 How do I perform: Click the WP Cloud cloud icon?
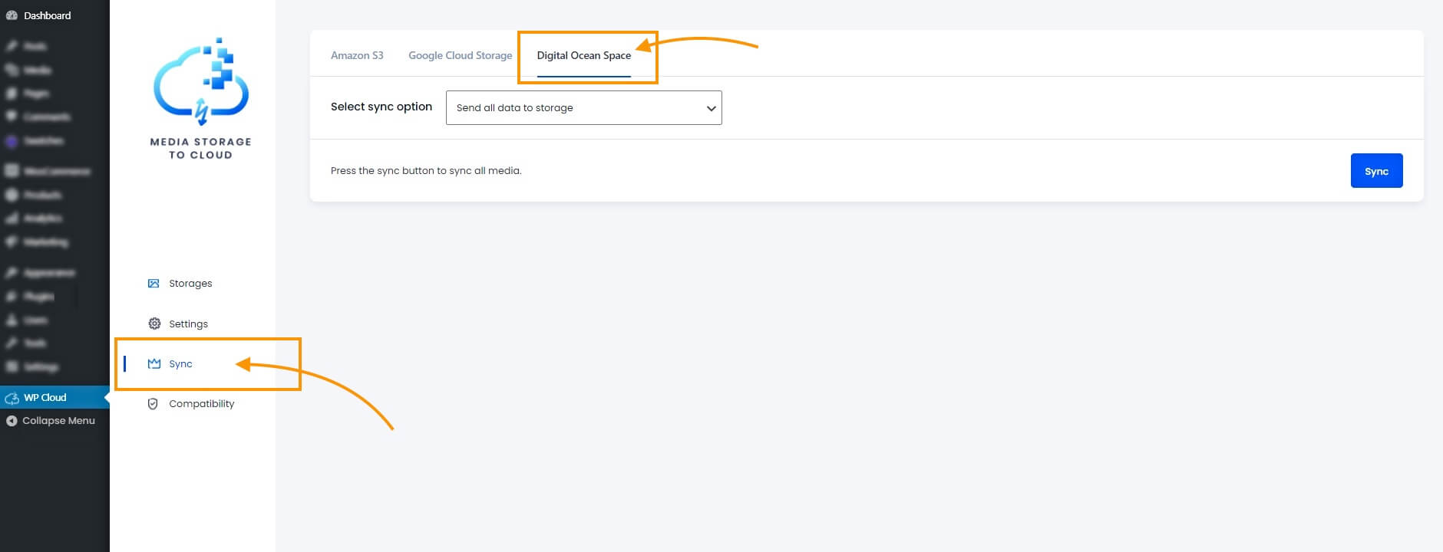(x=12, y=398)
